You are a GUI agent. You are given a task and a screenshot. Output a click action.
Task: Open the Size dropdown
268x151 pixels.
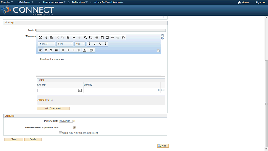pyautogui.click(x=80, y=44)
